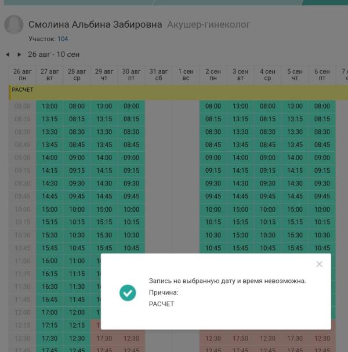The height and width of the screenshot is (352, 348).
Task: Pick 14:00 slot on 29 авг
Action: coord(104,158)
